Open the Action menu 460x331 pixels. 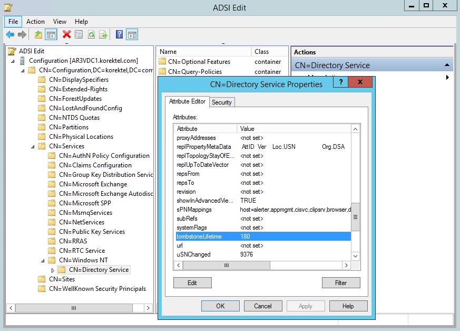tap(35, 22)
